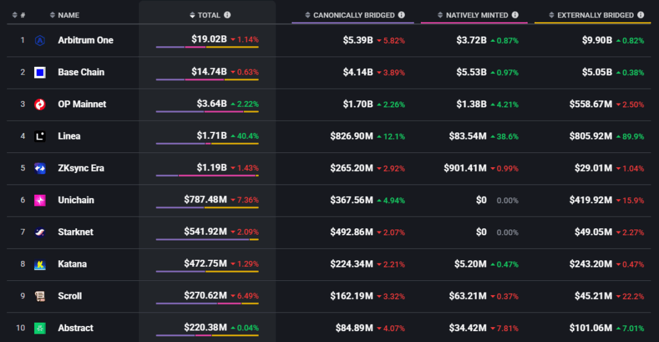Open the Arbitrum One project link

tap(86, 40)
